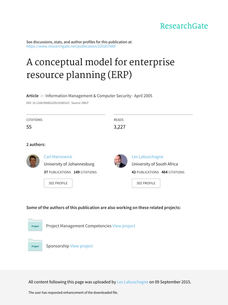
Task: Click the 55 citations count
Action: [29, 127]
